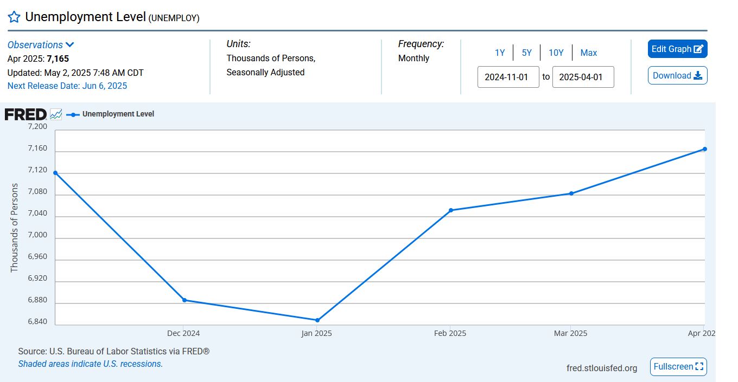Select the 5Y date range
The image size is (738, 382).
[x=527, y=53]
